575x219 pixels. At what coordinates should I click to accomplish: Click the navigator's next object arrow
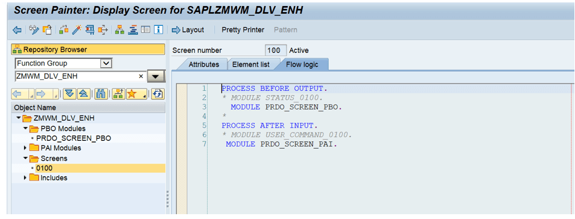click(41, 94)
